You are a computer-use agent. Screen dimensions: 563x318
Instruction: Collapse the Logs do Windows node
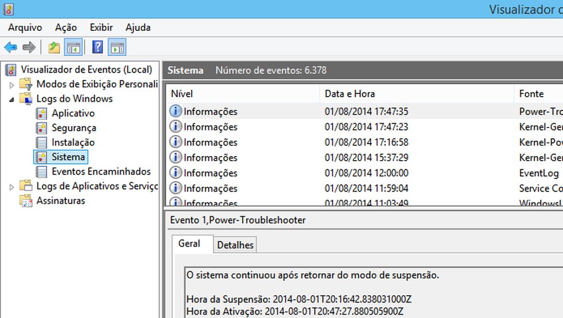click(x=11, y=99)
